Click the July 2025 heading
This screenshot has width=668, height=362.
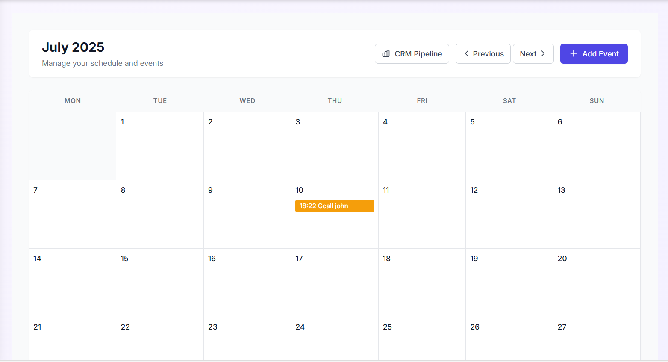coord(73,47)
